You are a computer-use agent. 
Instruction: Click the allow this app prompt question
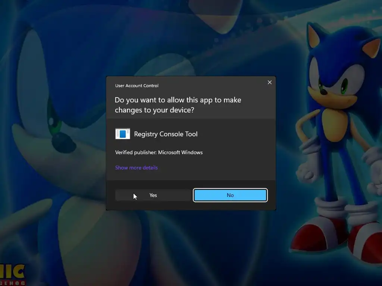[x=178, y=105]
